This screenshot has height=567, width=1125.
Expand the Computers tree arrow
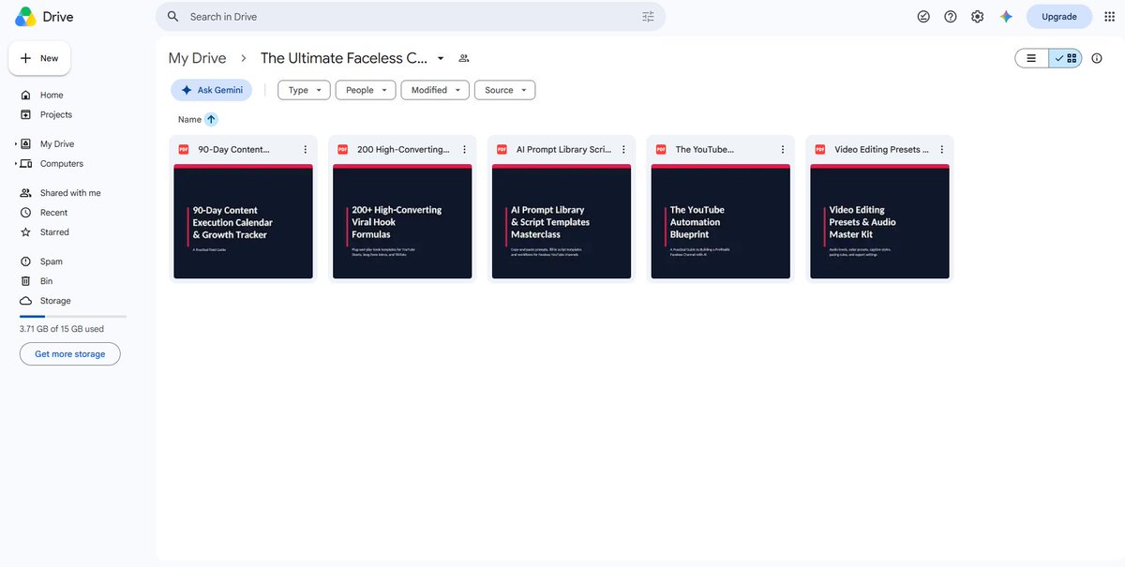(x=16, y=164)
